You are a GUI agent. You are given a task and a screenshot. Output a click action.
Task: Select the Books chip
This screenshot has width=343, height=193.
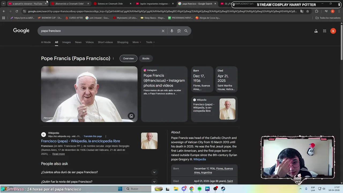pos(146,58)
